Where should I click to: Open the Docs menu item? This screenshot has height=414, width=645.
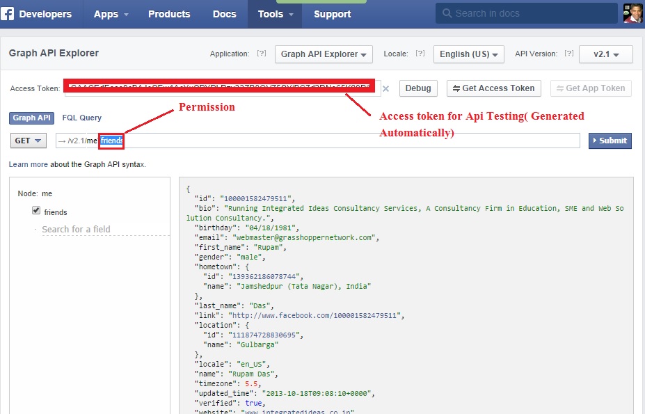[225, 14]
